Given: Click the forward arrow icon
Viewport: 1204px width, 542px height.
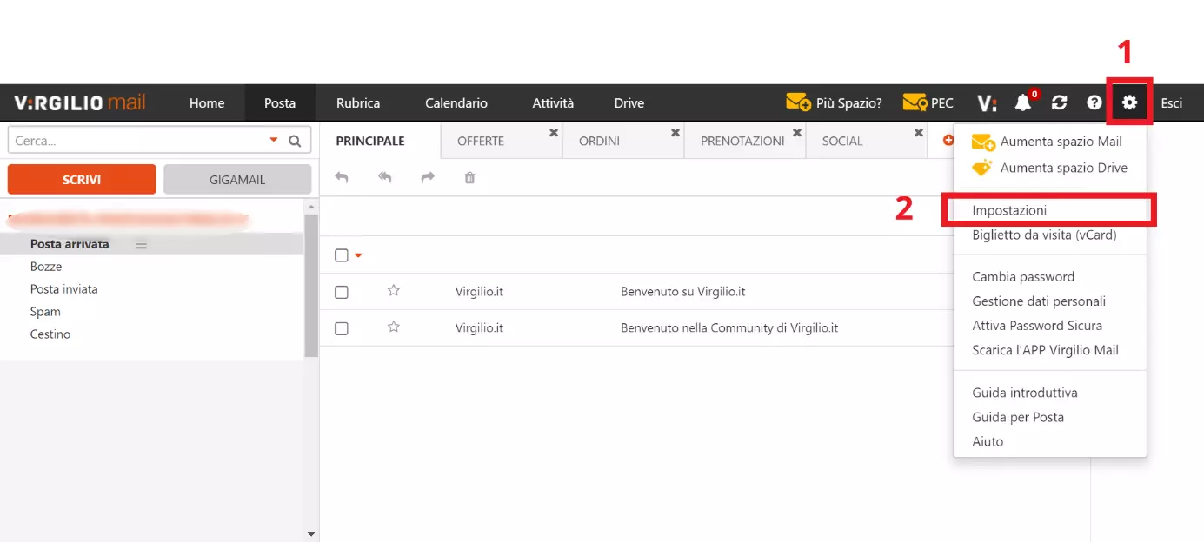Looking at the screenshot, I should 428,177.
